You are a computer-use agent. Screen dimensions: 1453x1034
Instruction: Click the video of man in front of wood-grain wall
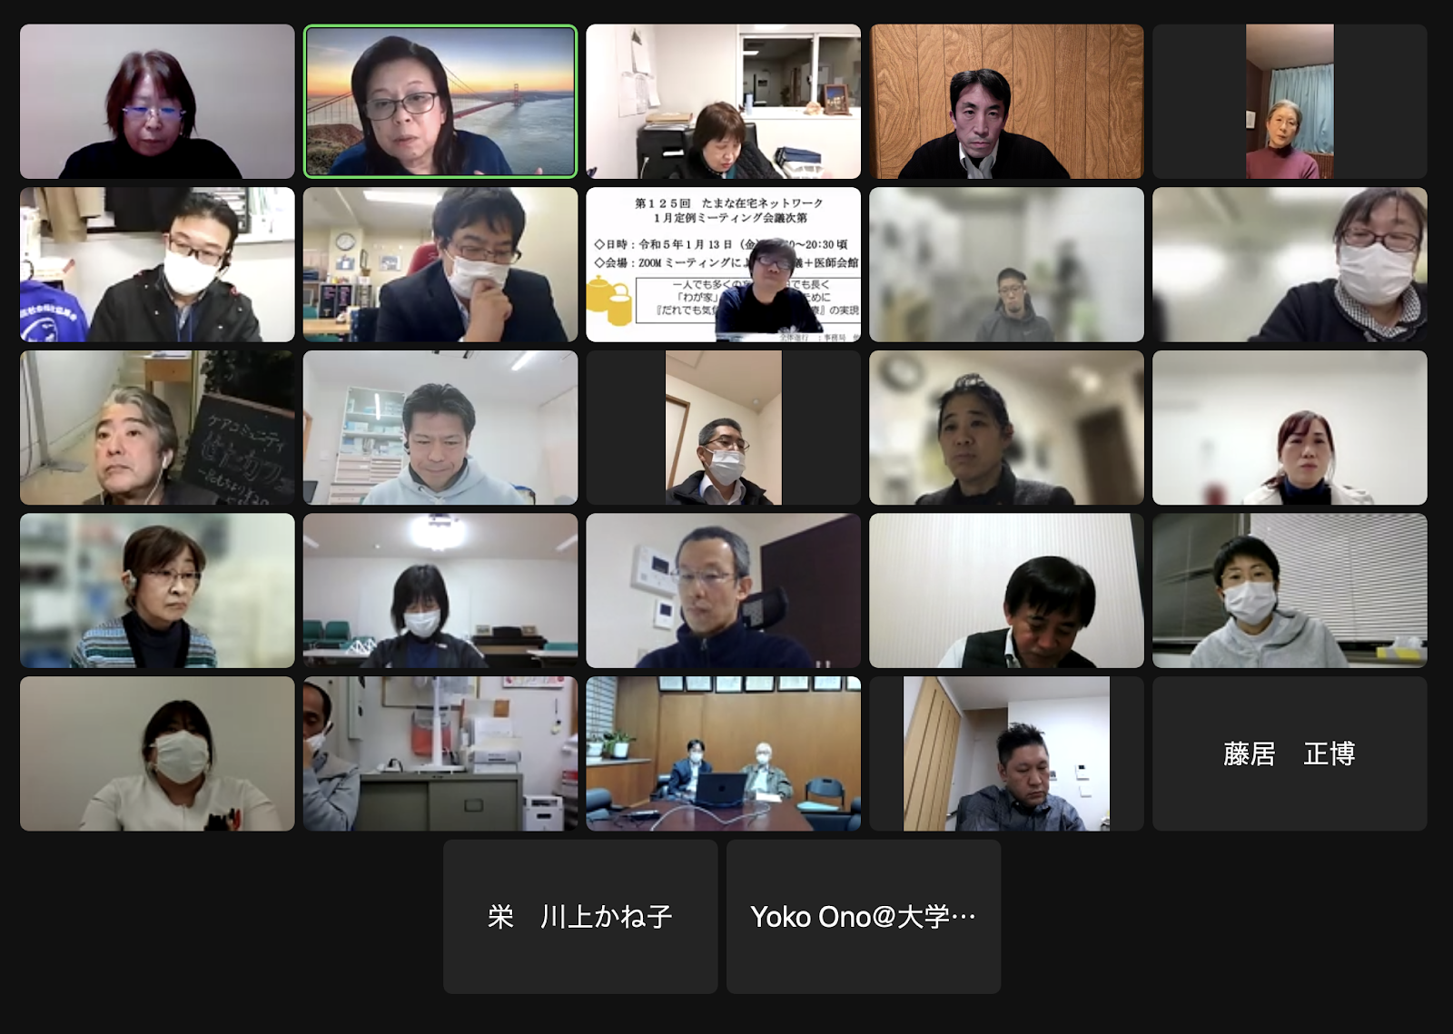pos(1006,101)
